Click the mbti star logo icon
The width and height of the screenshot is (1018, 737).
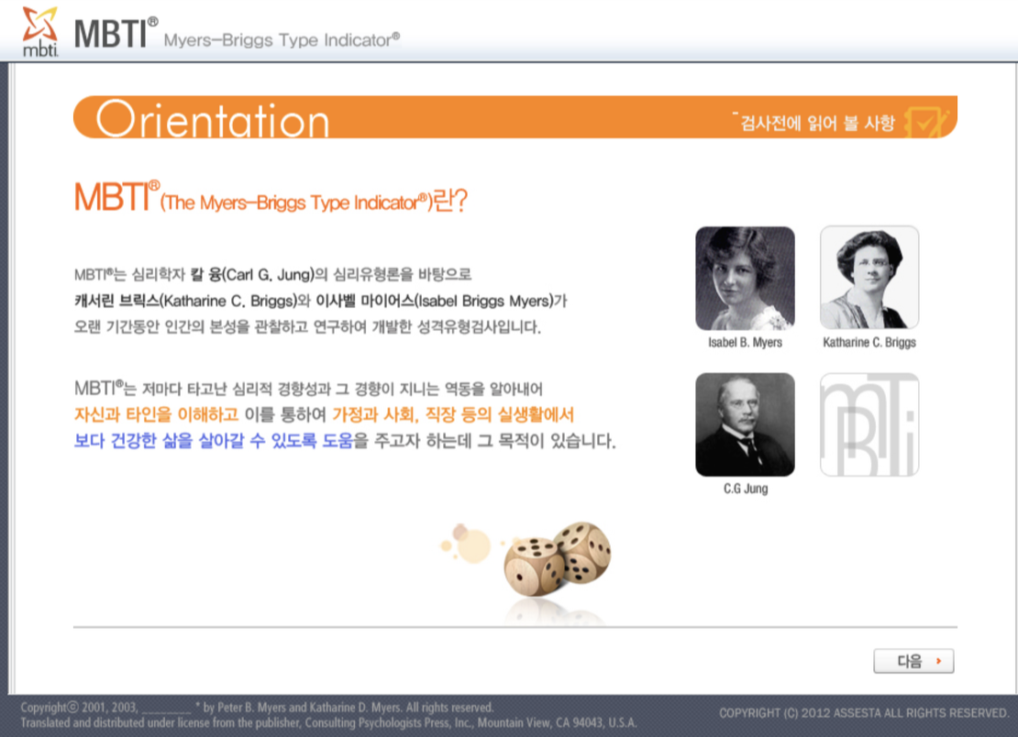point(39,32)
